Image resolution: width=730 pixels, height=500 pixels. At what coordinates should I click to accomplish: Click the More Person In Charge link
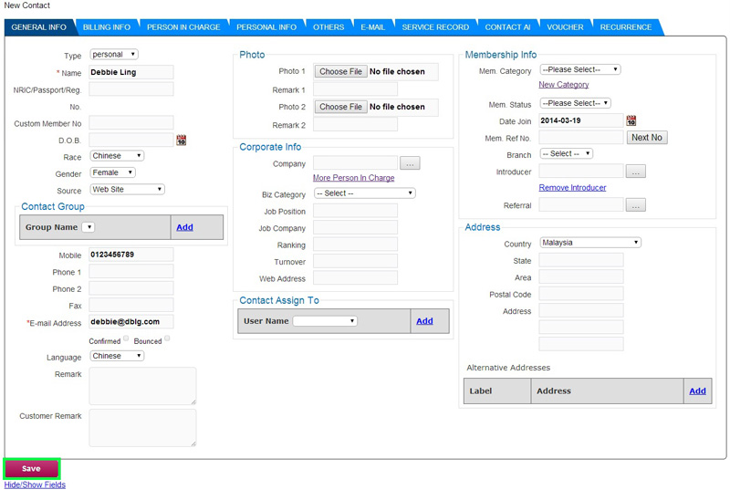tap(353, 178)
